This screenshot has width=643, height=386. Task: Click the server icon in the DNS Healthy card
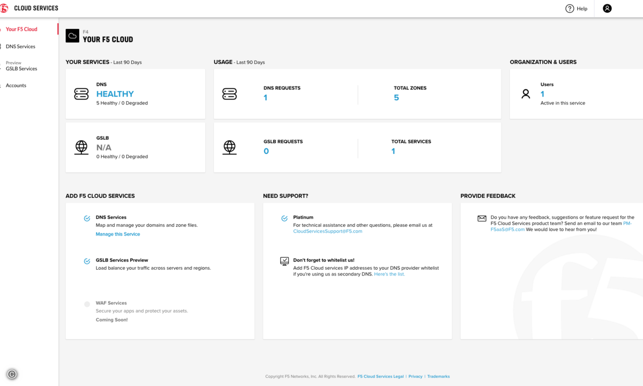[81, 94]
